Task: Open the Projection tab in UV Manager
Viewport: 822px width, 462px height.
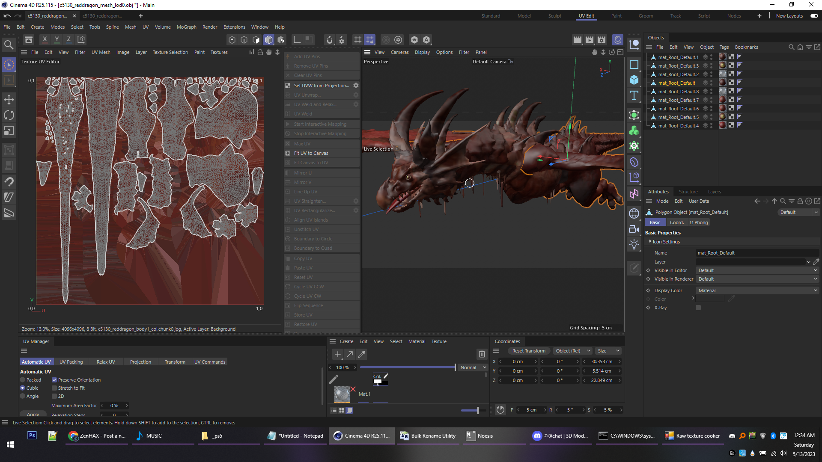Action: [140, 362]
